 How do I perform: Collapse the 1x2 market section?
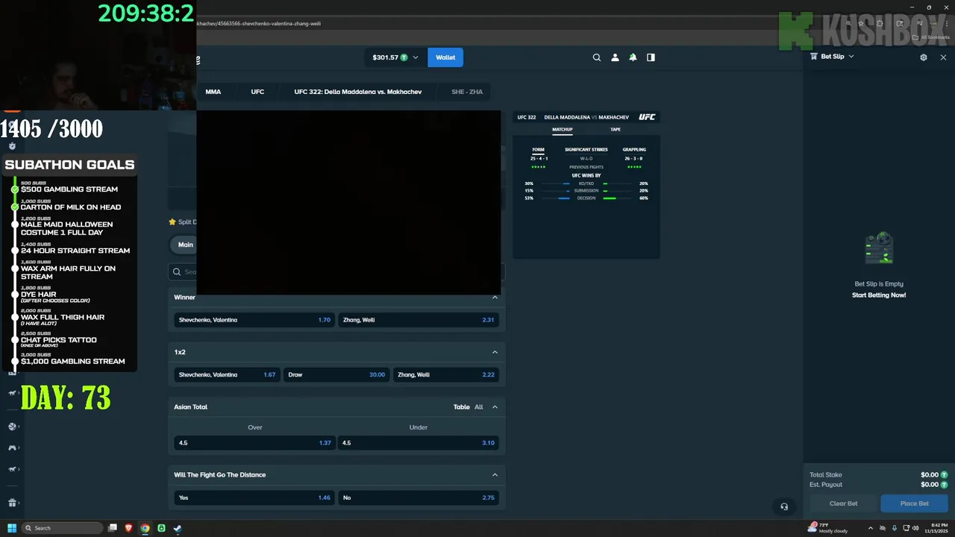click(495, 352)
